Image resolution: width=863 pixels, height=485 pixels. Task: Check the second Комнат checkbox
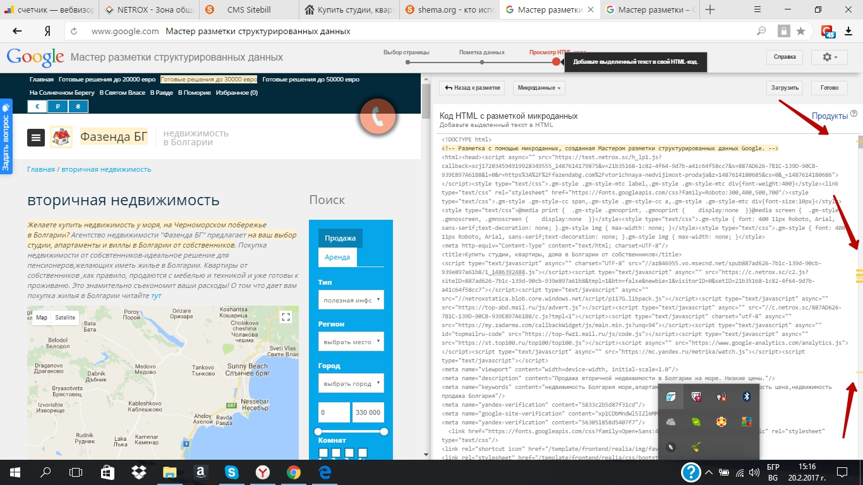(x=337, y=453)
